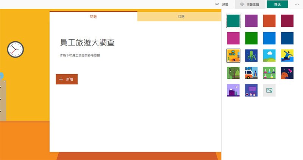Select the camper van theme
Screen dimensions: 303x160
251,73
